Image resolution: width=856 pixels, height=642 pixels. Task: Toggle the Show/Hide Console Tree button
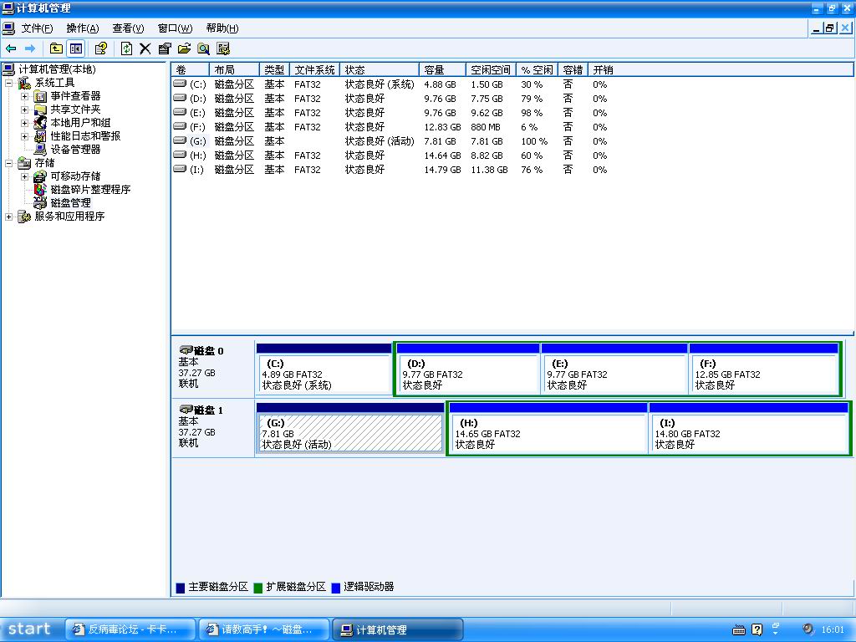coord(76,48)
